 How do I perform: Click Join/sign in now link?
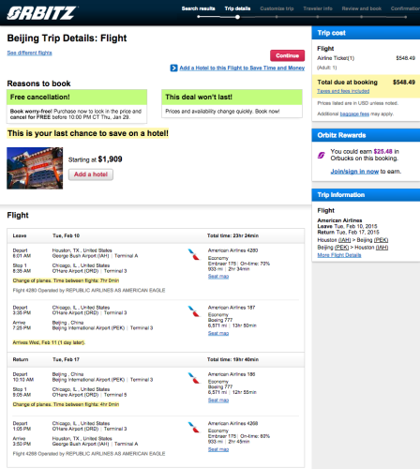[x=354, y=172]
